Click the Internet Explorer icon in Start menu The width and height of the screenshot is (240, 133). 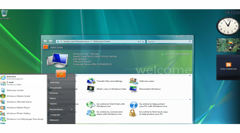click(x=3, y=78)
